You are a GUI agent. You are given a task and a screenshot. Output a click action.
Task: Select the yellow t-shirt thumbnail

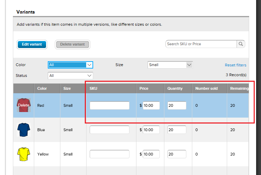(x=24, y=154)
